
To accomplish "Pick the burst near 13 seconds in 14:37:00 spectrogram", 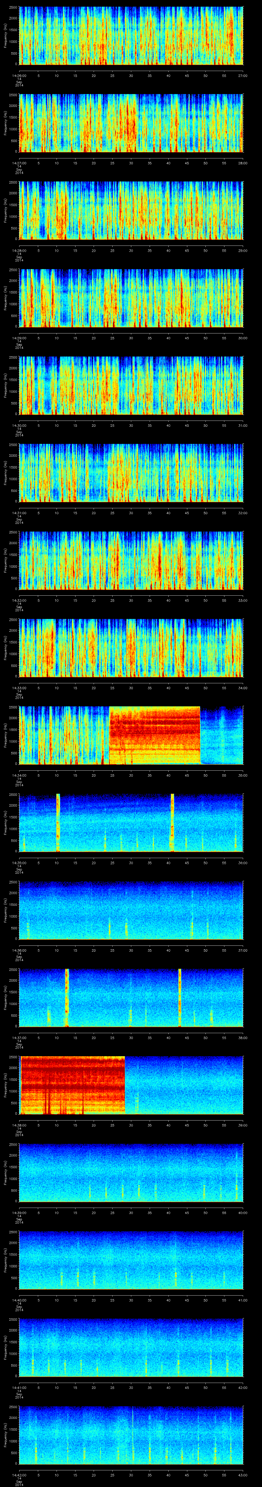I will click(67, 997).
